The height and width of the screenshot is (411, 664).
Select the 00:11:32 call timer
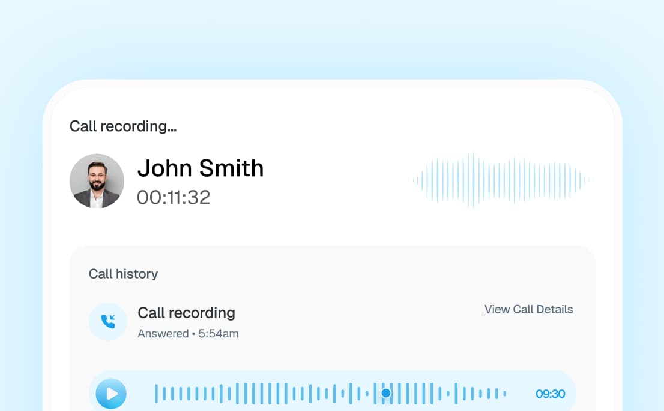click(174, 197)
